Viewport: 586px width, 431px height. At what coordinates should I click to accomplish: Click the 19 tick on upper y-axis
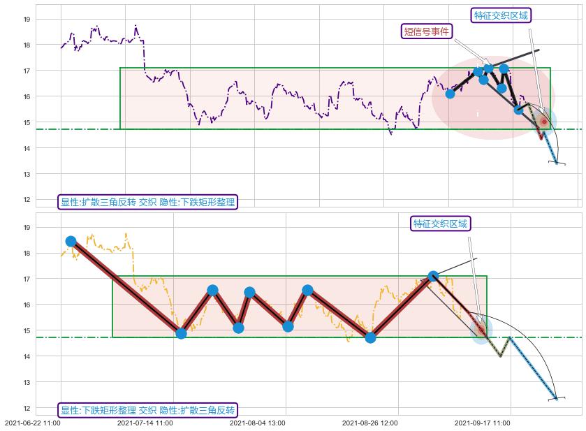[27, 20]
